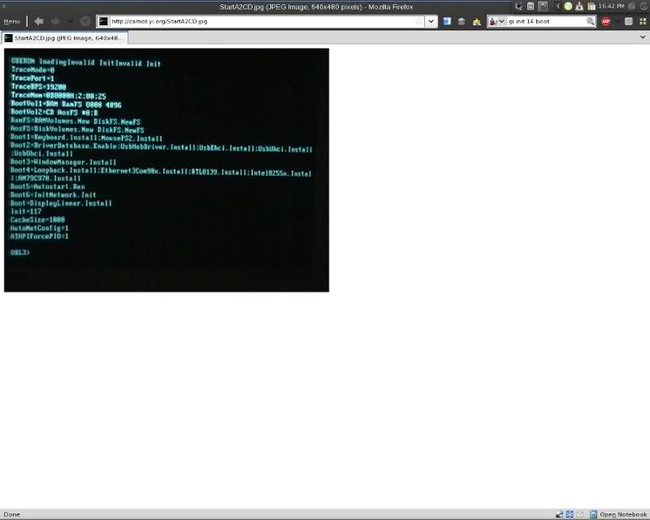The image size is (650, 520).
Task: Expand the tray with the left chevron
Action: [x=558, y=6]
